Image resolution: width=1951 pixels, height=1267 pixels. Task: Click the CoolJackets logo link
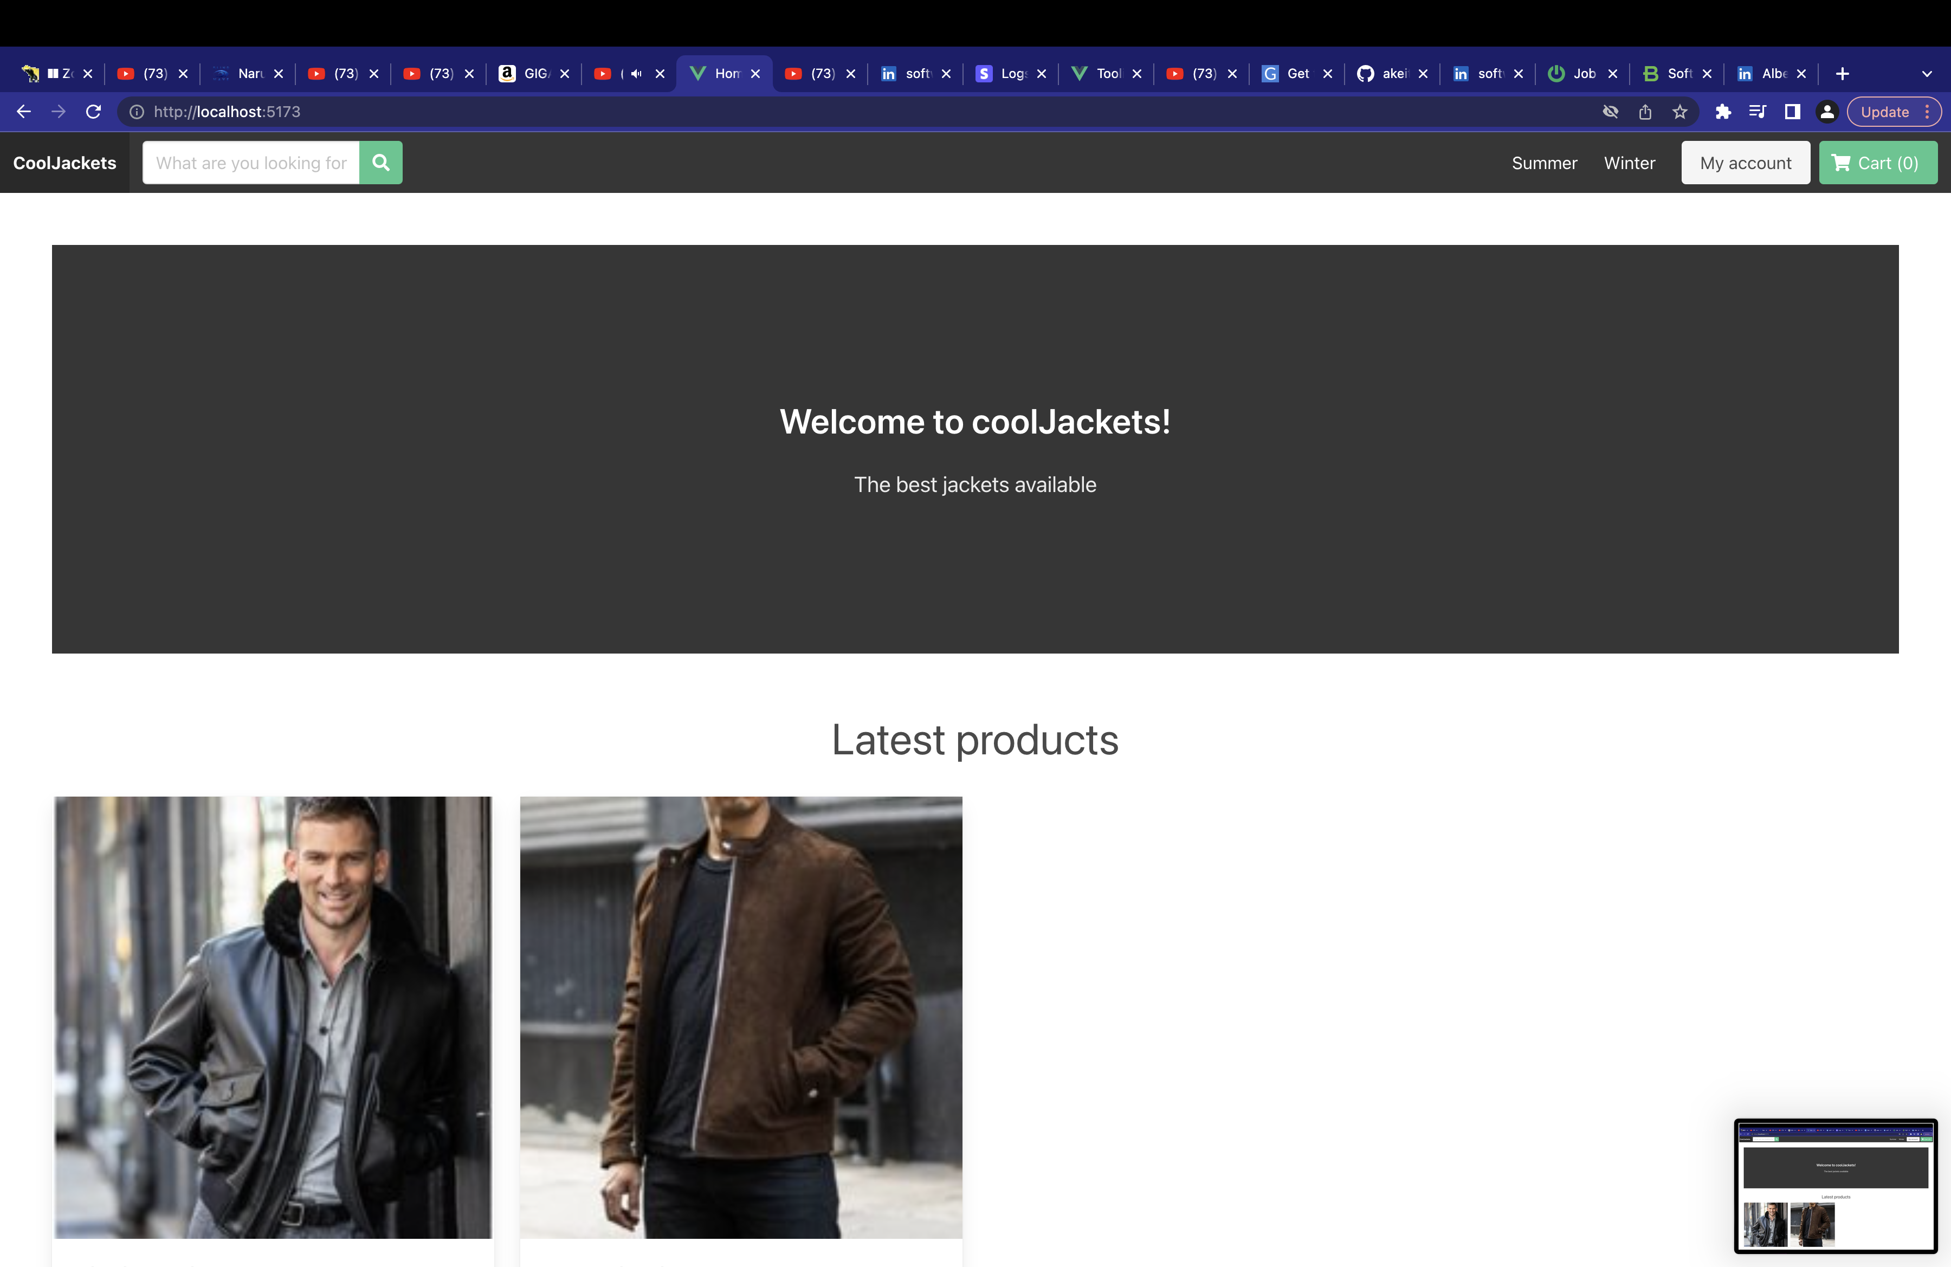tap(64, 162)
